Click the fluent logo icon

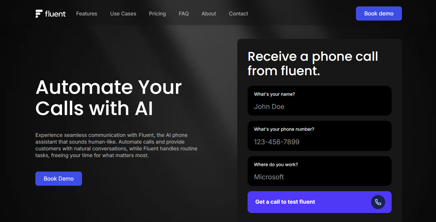[x=39, y=13]
